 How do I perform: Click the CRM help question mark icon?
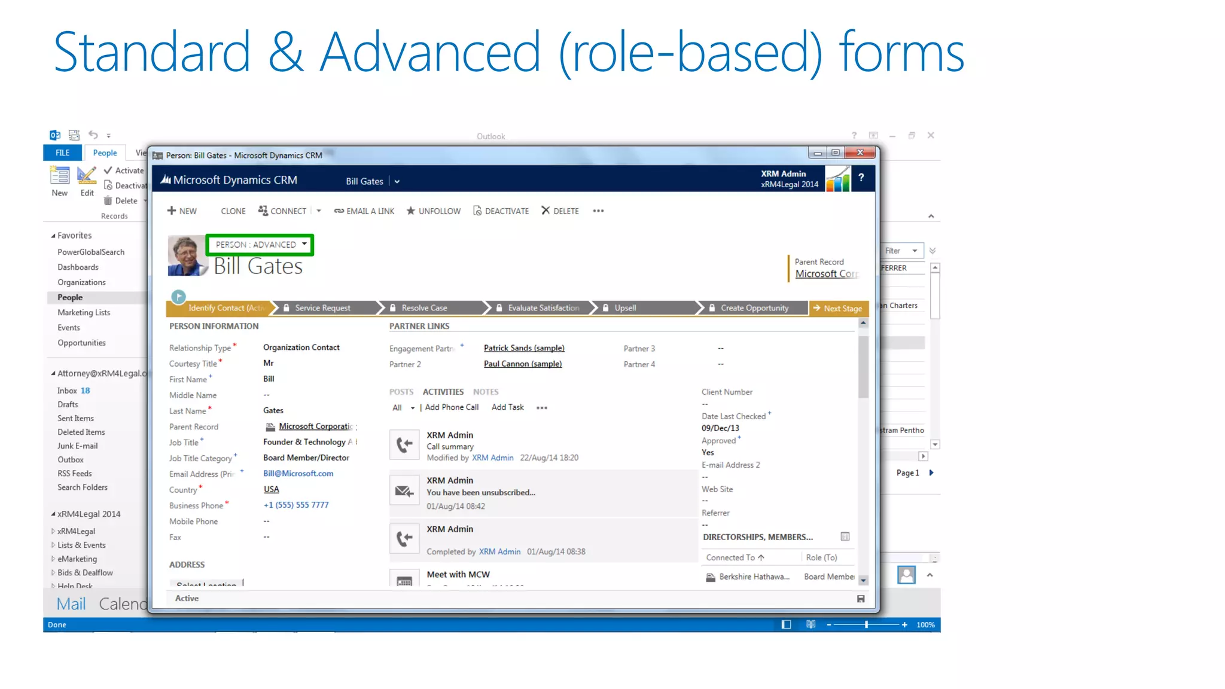click(861, 178)
